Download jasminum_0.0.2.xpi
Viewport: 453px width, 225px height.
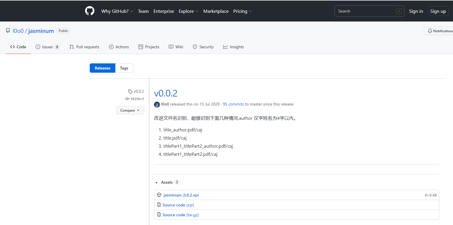point(181,195)
